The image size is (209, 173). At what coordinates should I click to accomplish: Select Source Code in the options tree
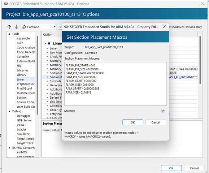pyautogui.click(x=25, y=102)
